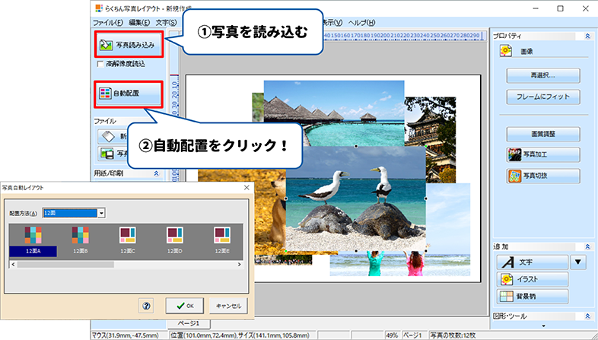Choose a background pattern via 背景柄
The height and width of the screenshot is (340, 598).
[x=533, y=297]
